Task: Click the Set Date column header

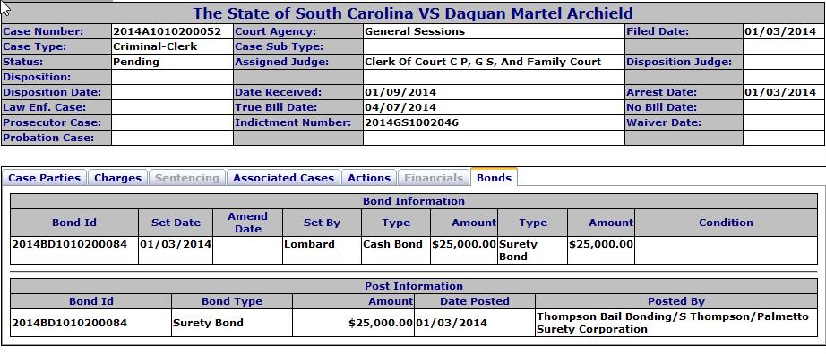Action: (176, 223)
